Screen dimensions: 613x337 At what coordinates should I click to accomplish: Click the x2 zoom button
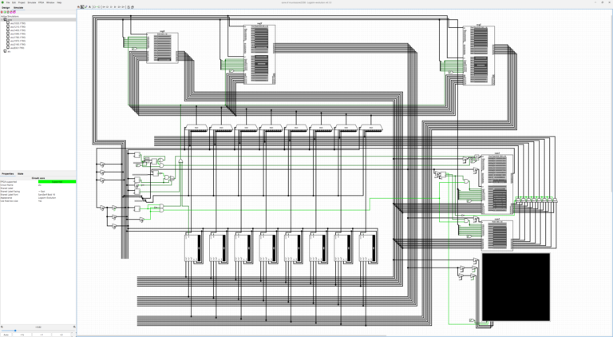pyautogui.click(x=61, y=335)
